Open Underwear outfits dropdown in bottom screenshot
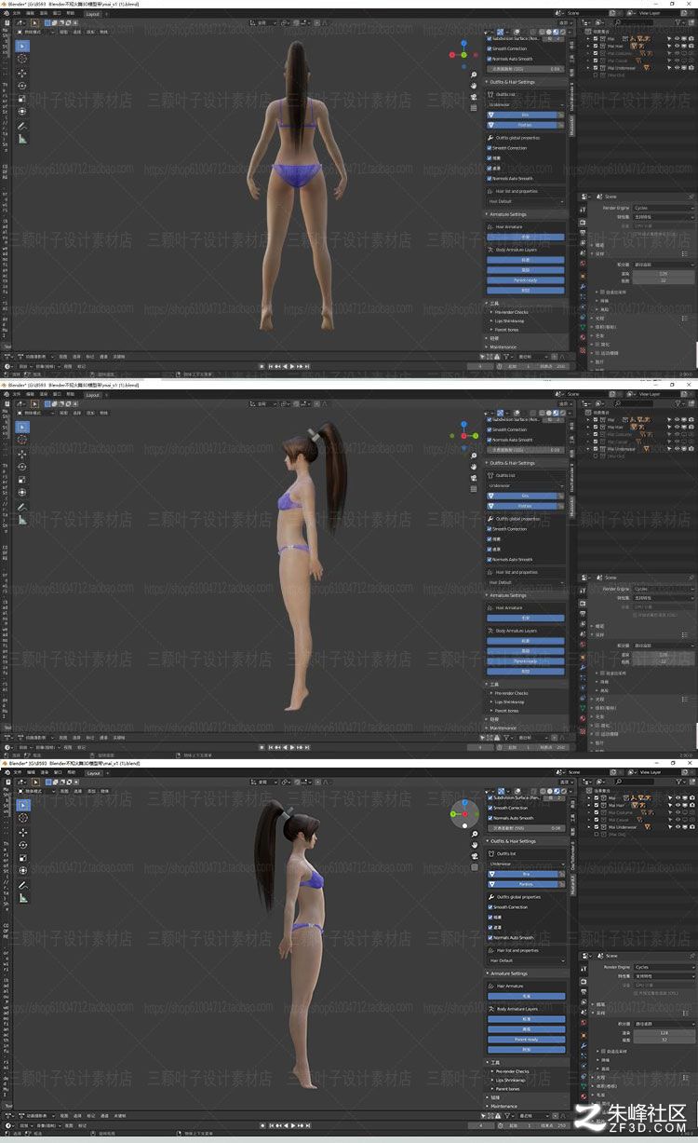This screenshot has width=698, height=1143. [x=526, y=864]
